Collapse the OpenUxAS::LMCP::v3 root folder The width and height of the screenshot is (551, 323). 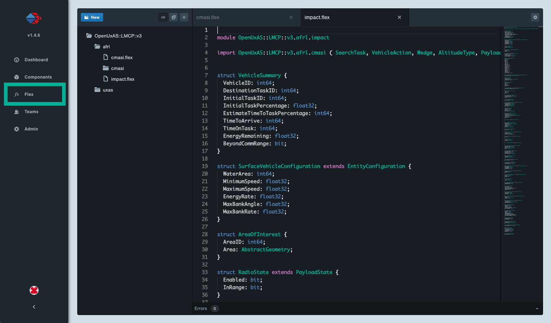point(118,36)
